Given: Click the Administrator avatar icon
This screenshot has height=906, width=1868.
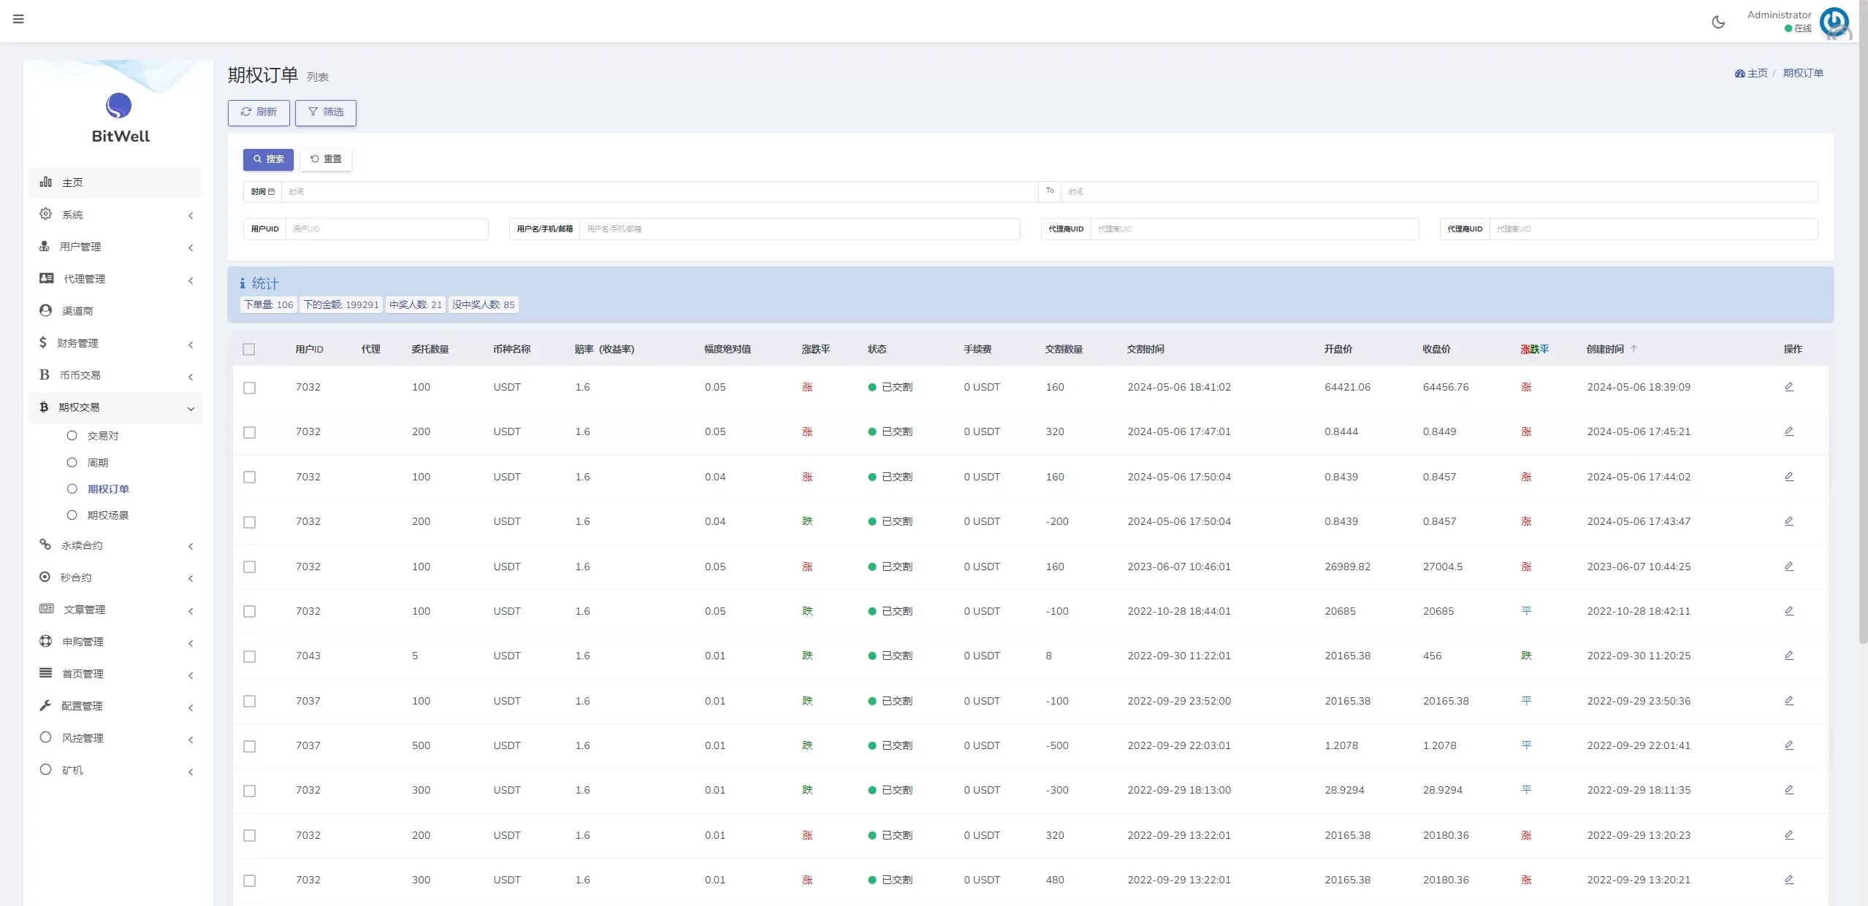Looking at the screenshot, I should point(1834,22).
